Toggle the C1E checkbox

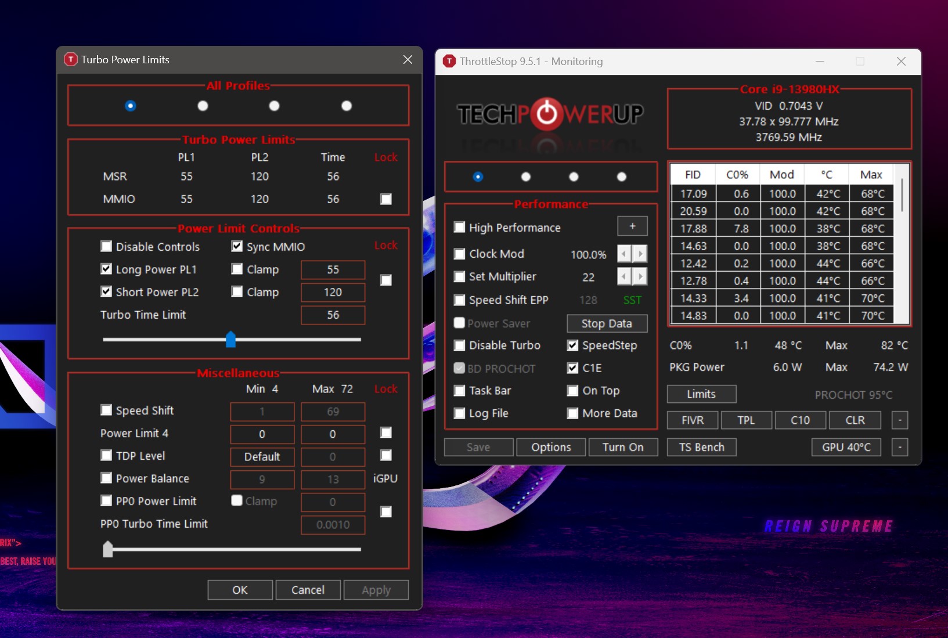(x=572, y=367)
